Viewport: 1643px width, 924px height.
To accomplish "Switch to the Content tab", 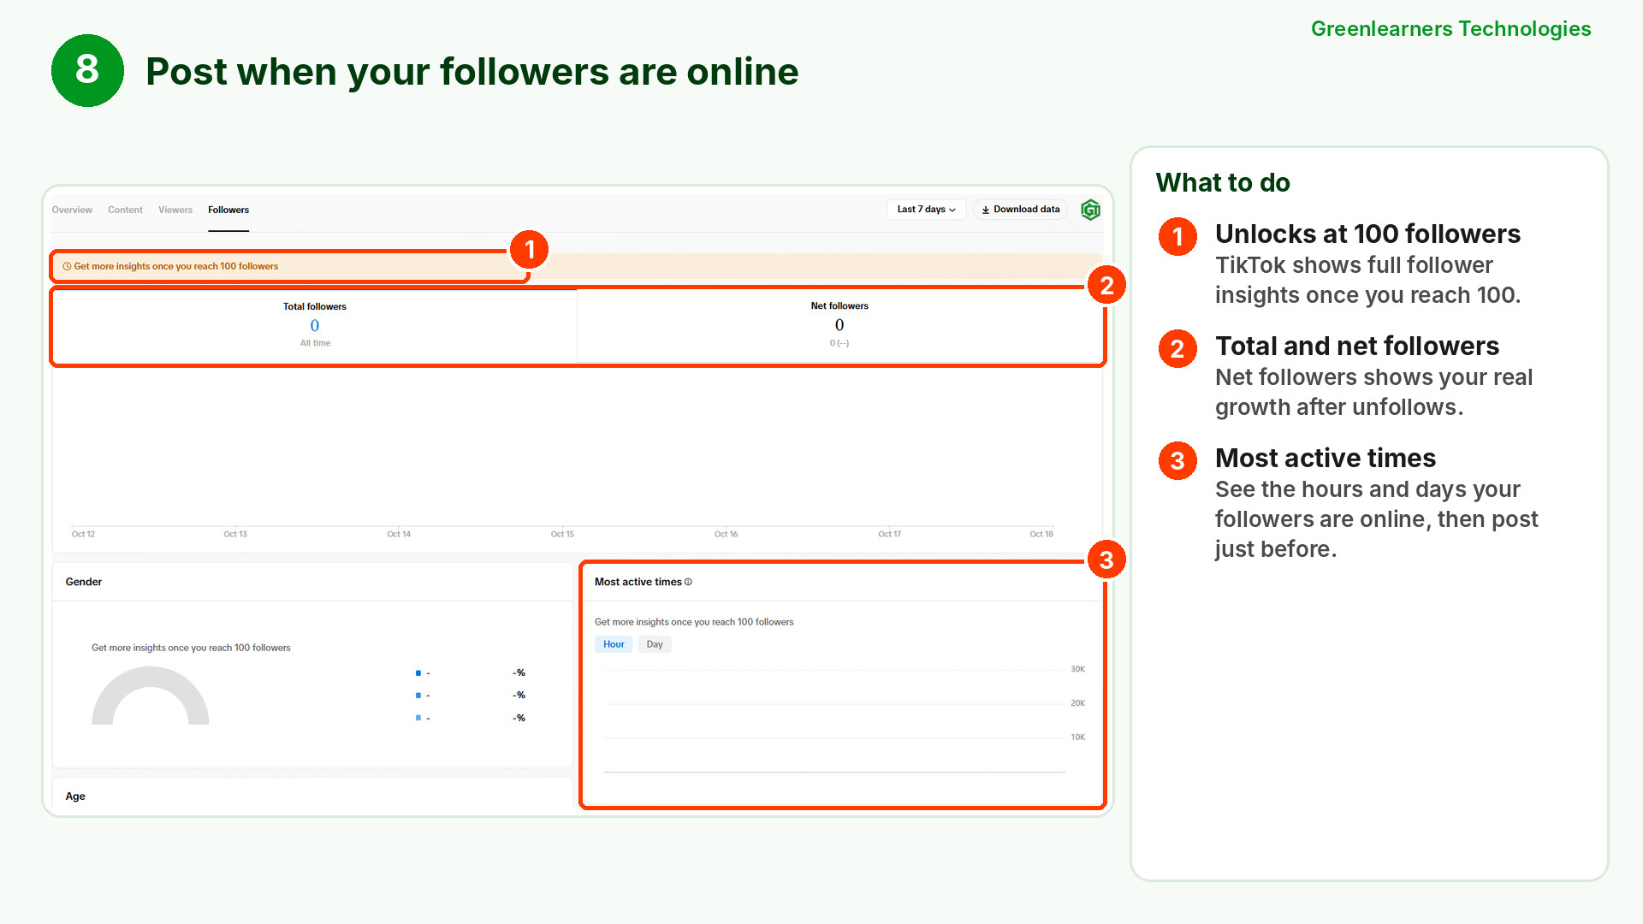I will (x=125, y=210).
